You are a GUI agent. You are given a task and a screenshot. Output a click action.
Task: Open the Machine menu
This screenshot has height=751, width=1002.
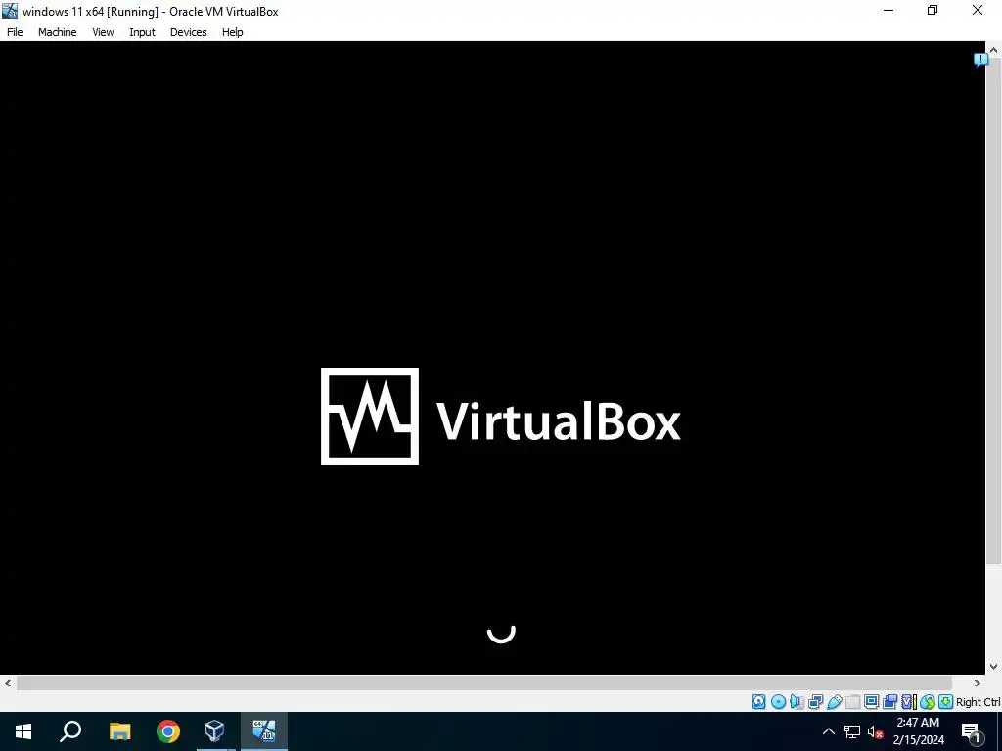(x=57, y=32)
